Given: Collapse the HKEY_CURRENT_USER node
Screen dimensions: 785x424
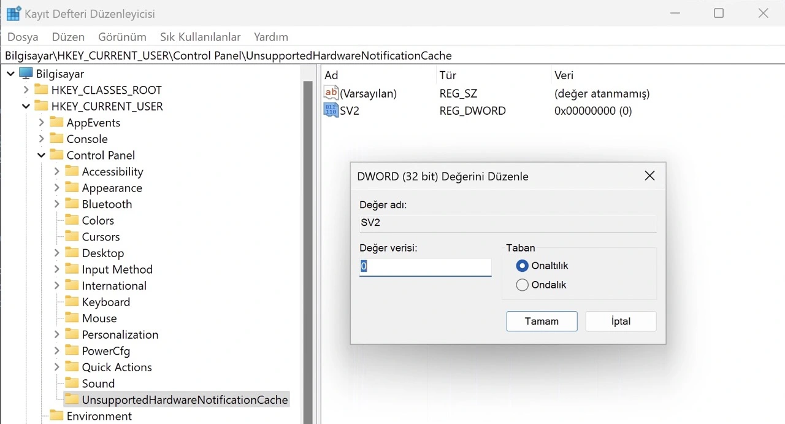Looking at the screenshot, I should [26, 106].
